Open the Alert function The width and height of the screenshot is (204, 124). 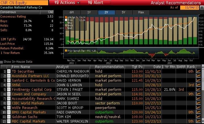tap(95, 3)
